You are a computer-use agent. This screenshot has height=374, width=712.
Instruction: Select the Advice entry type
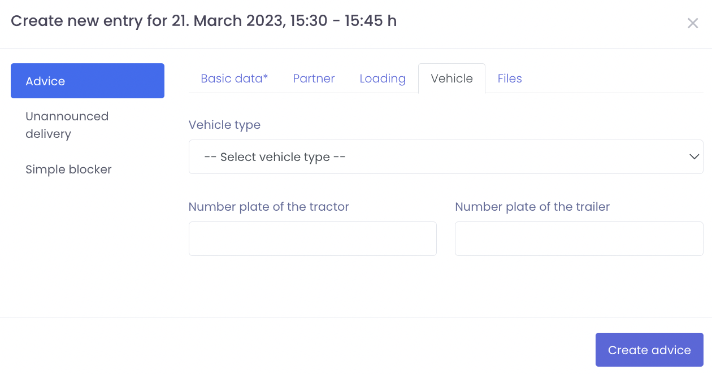[x=88, y=81]
